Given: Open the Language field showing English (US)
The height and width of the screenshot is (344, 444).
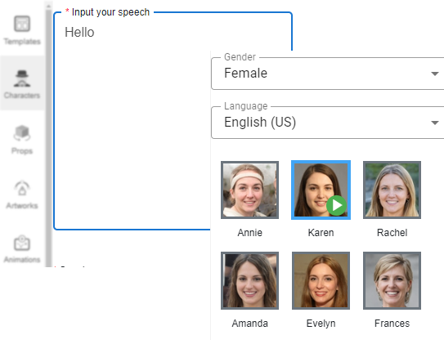Looking at the screenshot, I should click(328, 123).
